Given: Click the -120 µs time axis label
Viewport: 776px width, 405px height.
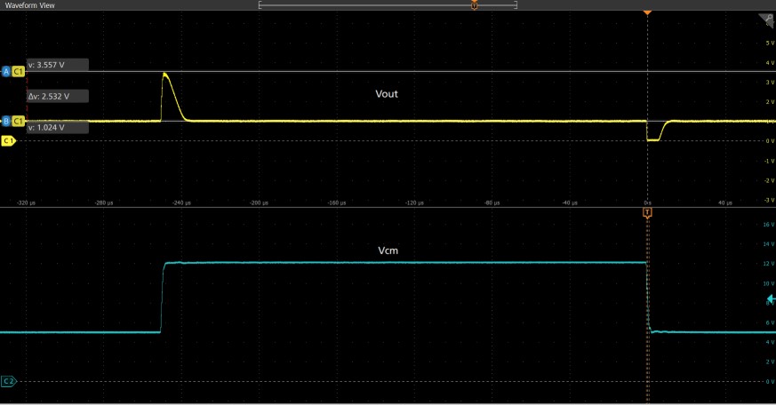Looking at the screenshot, I should 415,202.
